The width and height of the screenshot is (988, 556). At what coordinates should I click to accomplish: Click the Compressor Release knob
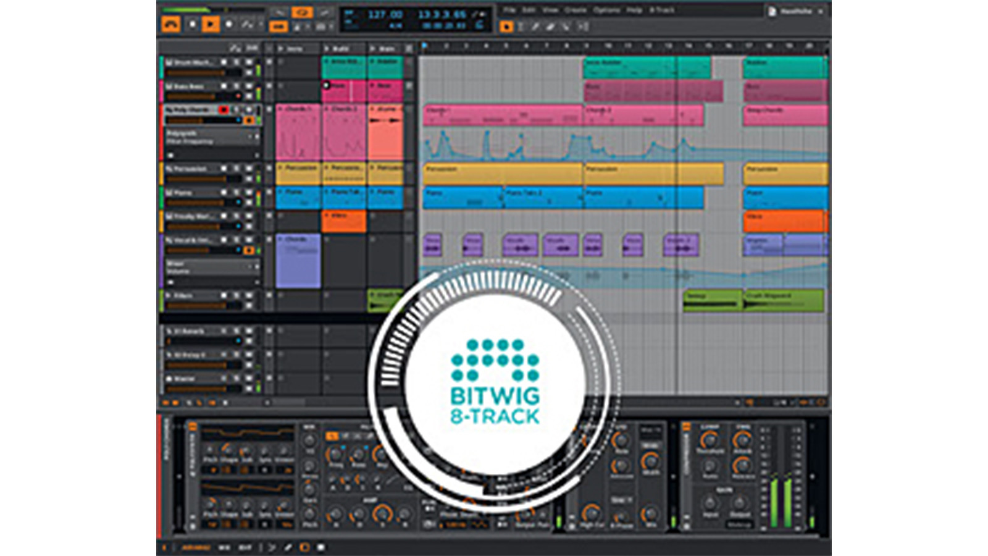(x=742, y=465)
